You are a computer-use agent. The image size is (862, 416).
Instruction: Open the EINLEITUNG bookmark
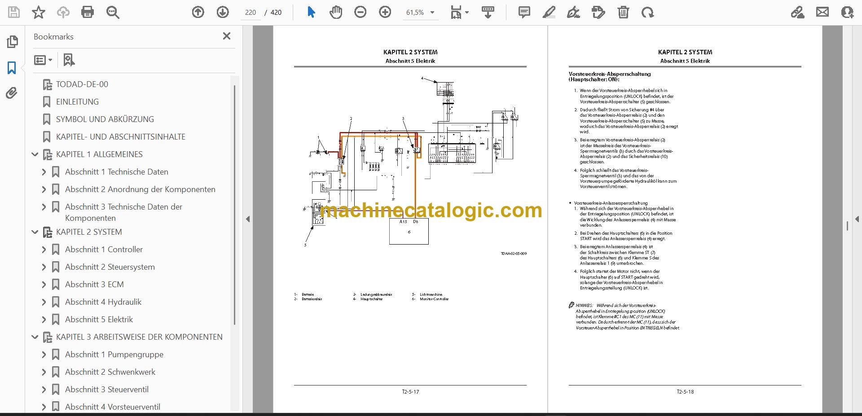(77, 102)
